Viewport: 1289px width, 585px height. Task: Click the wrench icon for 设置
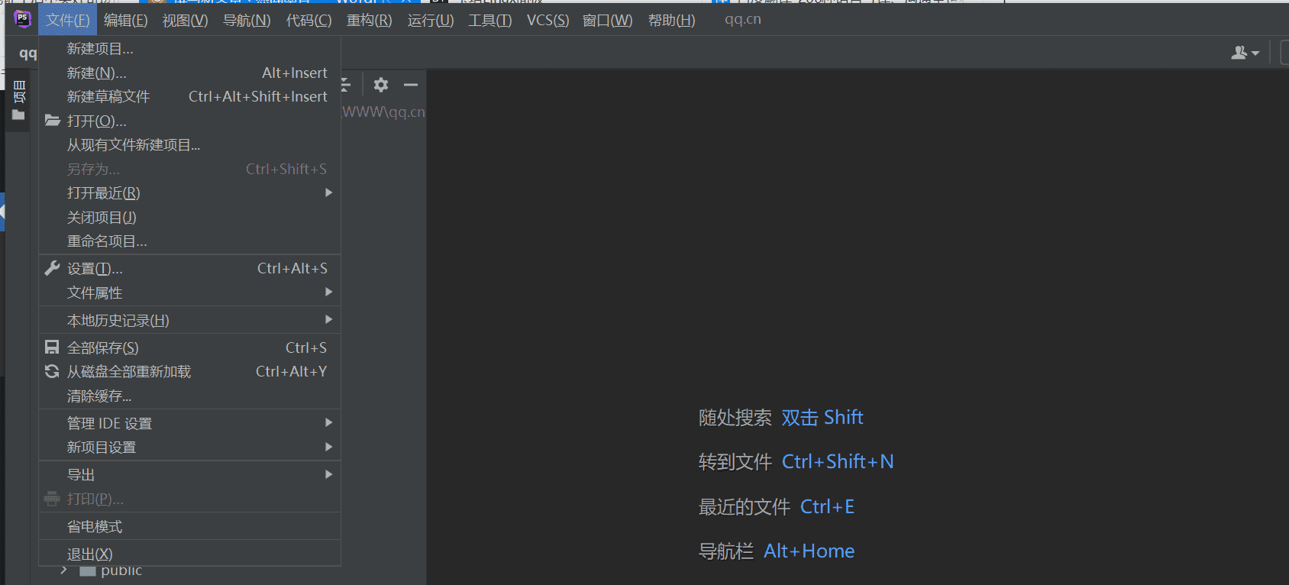tap(52, 268)
